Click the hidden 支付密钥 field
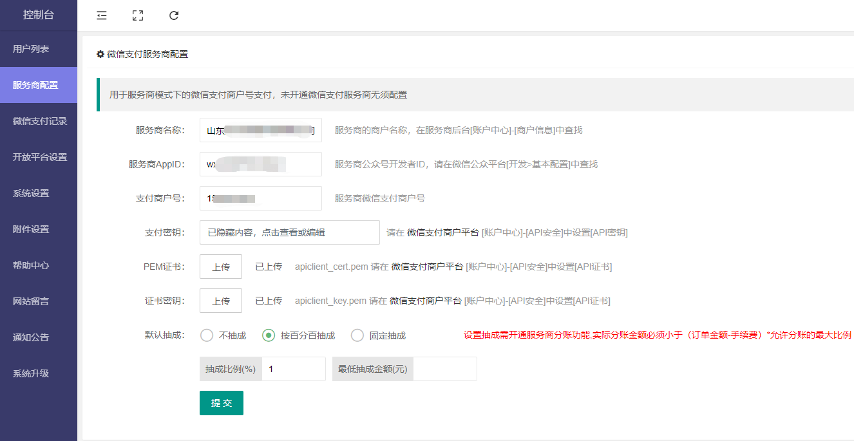 point(289,232)
